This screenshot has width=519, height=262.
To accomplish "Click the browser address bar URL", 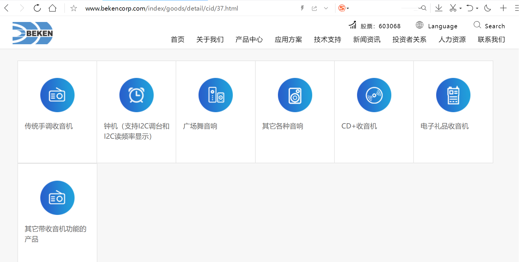I will (162, 9).
